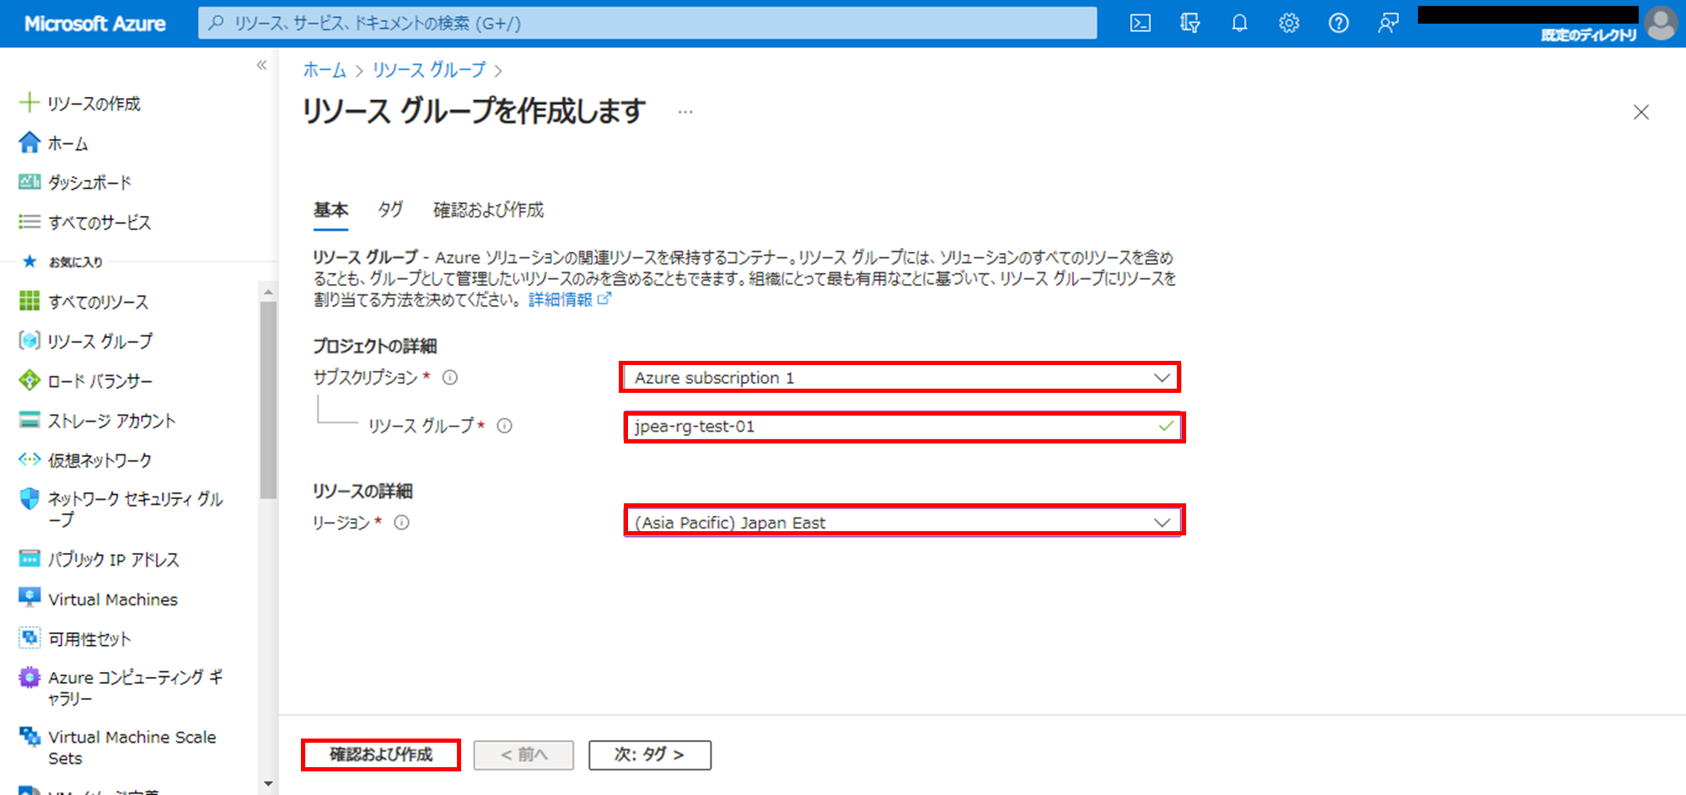Click the Virtual Machines monitor icon

click(x=30, y=598)
